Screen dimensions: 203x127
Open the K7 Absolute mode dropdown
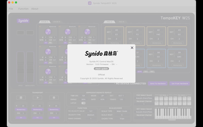point(53,27)
